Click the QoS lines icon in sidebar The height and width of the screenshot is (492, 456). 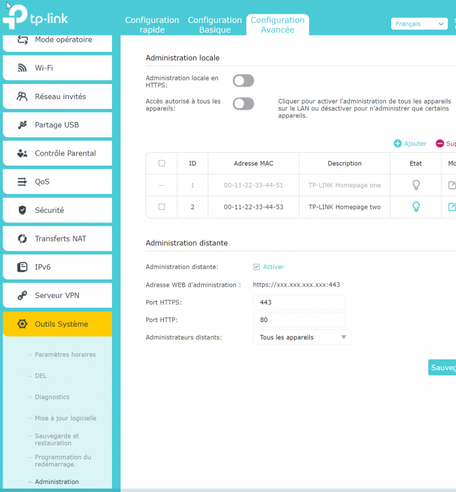[22, 182]
